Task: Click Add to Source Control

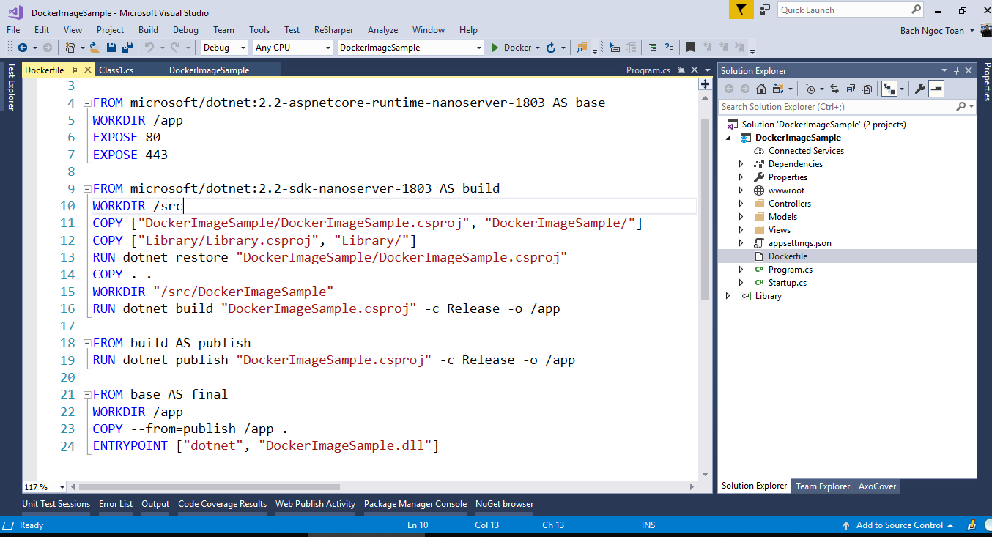Action: [x=899, y=525]
